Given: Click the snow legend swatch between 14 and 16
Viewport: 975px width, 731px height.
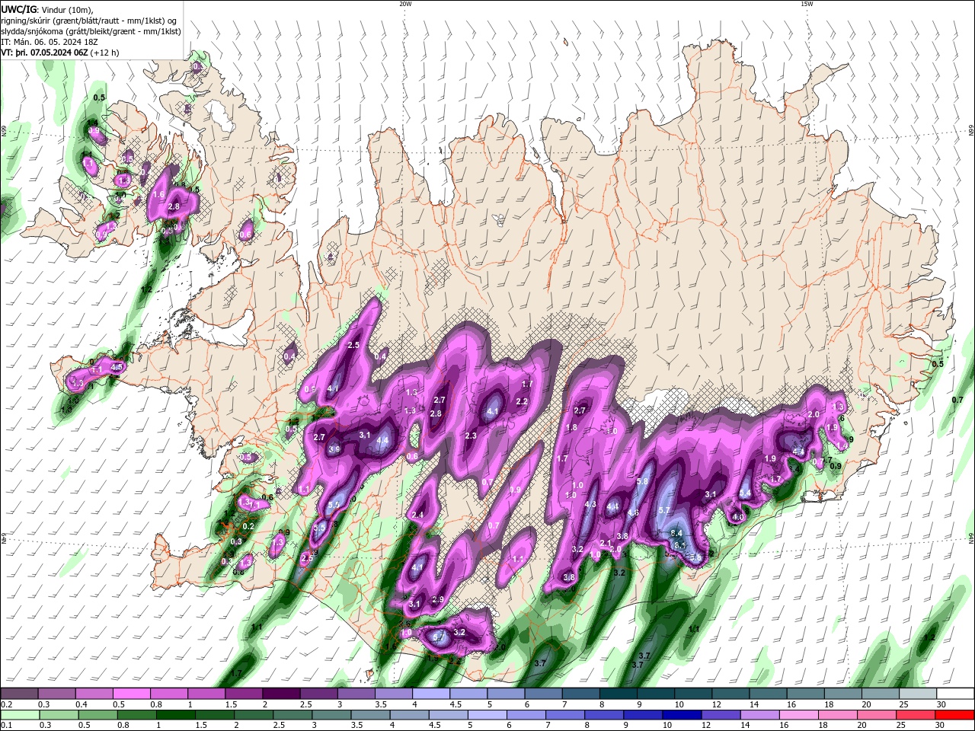Looking at the screenshot, I should 769,693.
